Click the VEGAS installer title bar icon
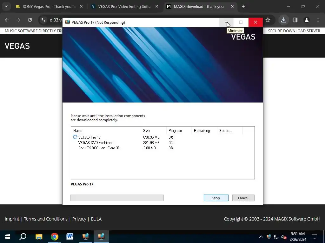The width and height of the screenshot is (325, 243). (x=68, y=22)
